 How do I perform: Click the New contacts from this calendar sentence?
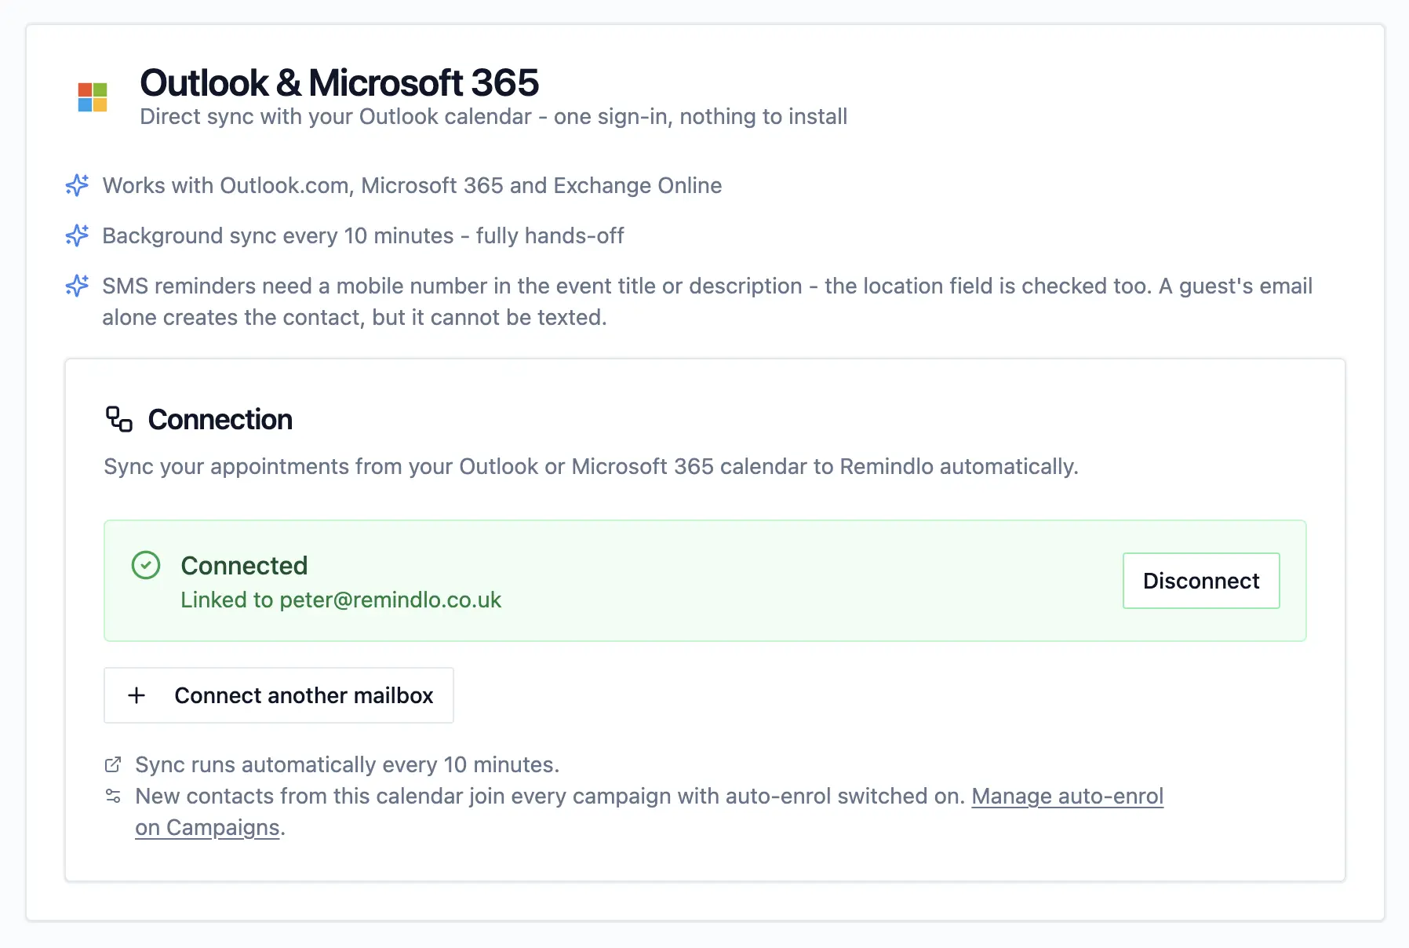coord(549,796)
